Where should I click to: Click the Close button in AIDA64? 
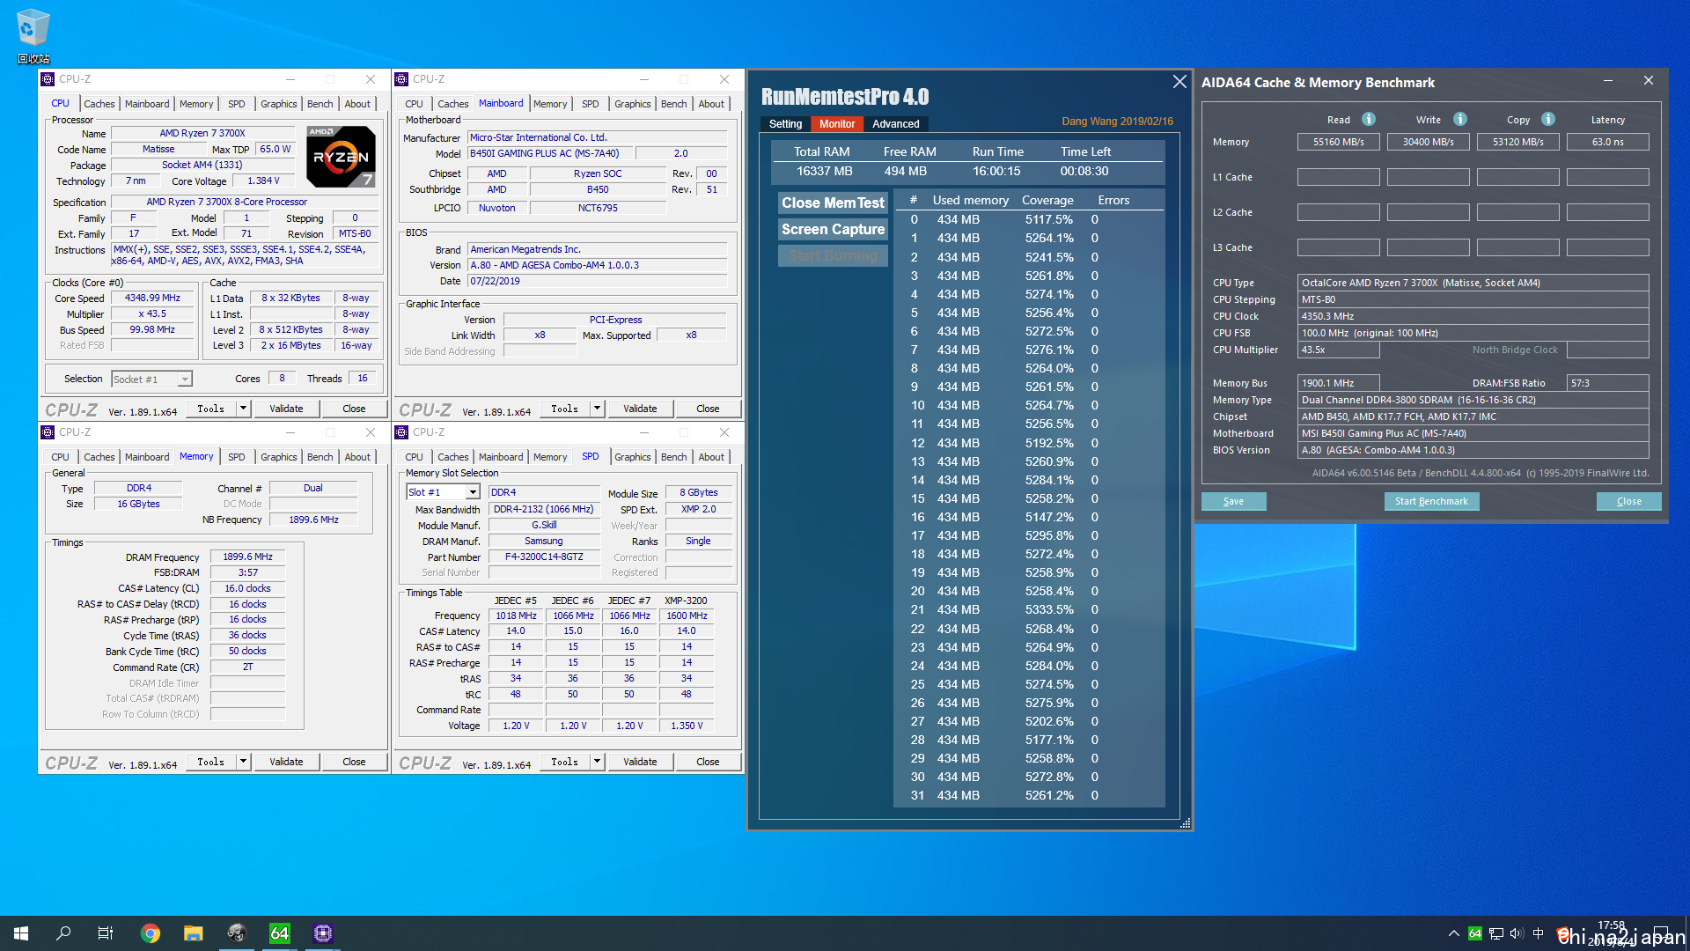click(1628, 501)
